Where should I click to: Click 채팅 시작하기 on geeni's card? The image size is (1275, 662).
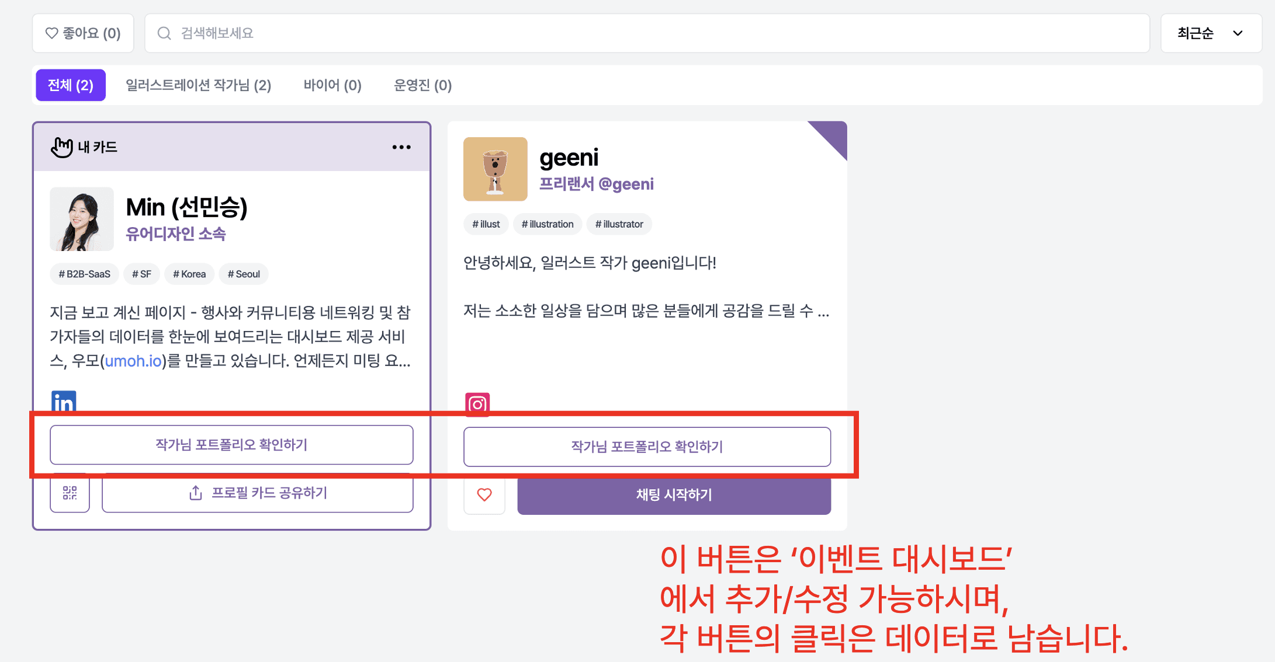674,495
